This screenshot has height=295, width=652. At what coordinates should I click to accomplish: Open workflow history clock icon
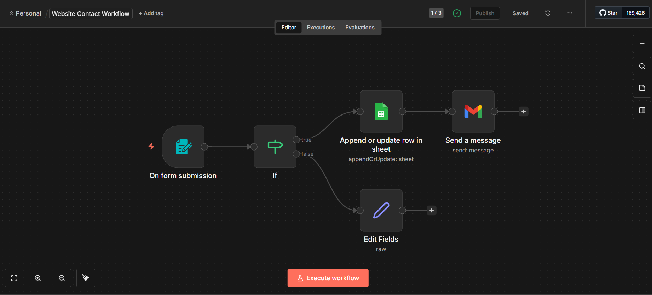[x=548, y=13]
